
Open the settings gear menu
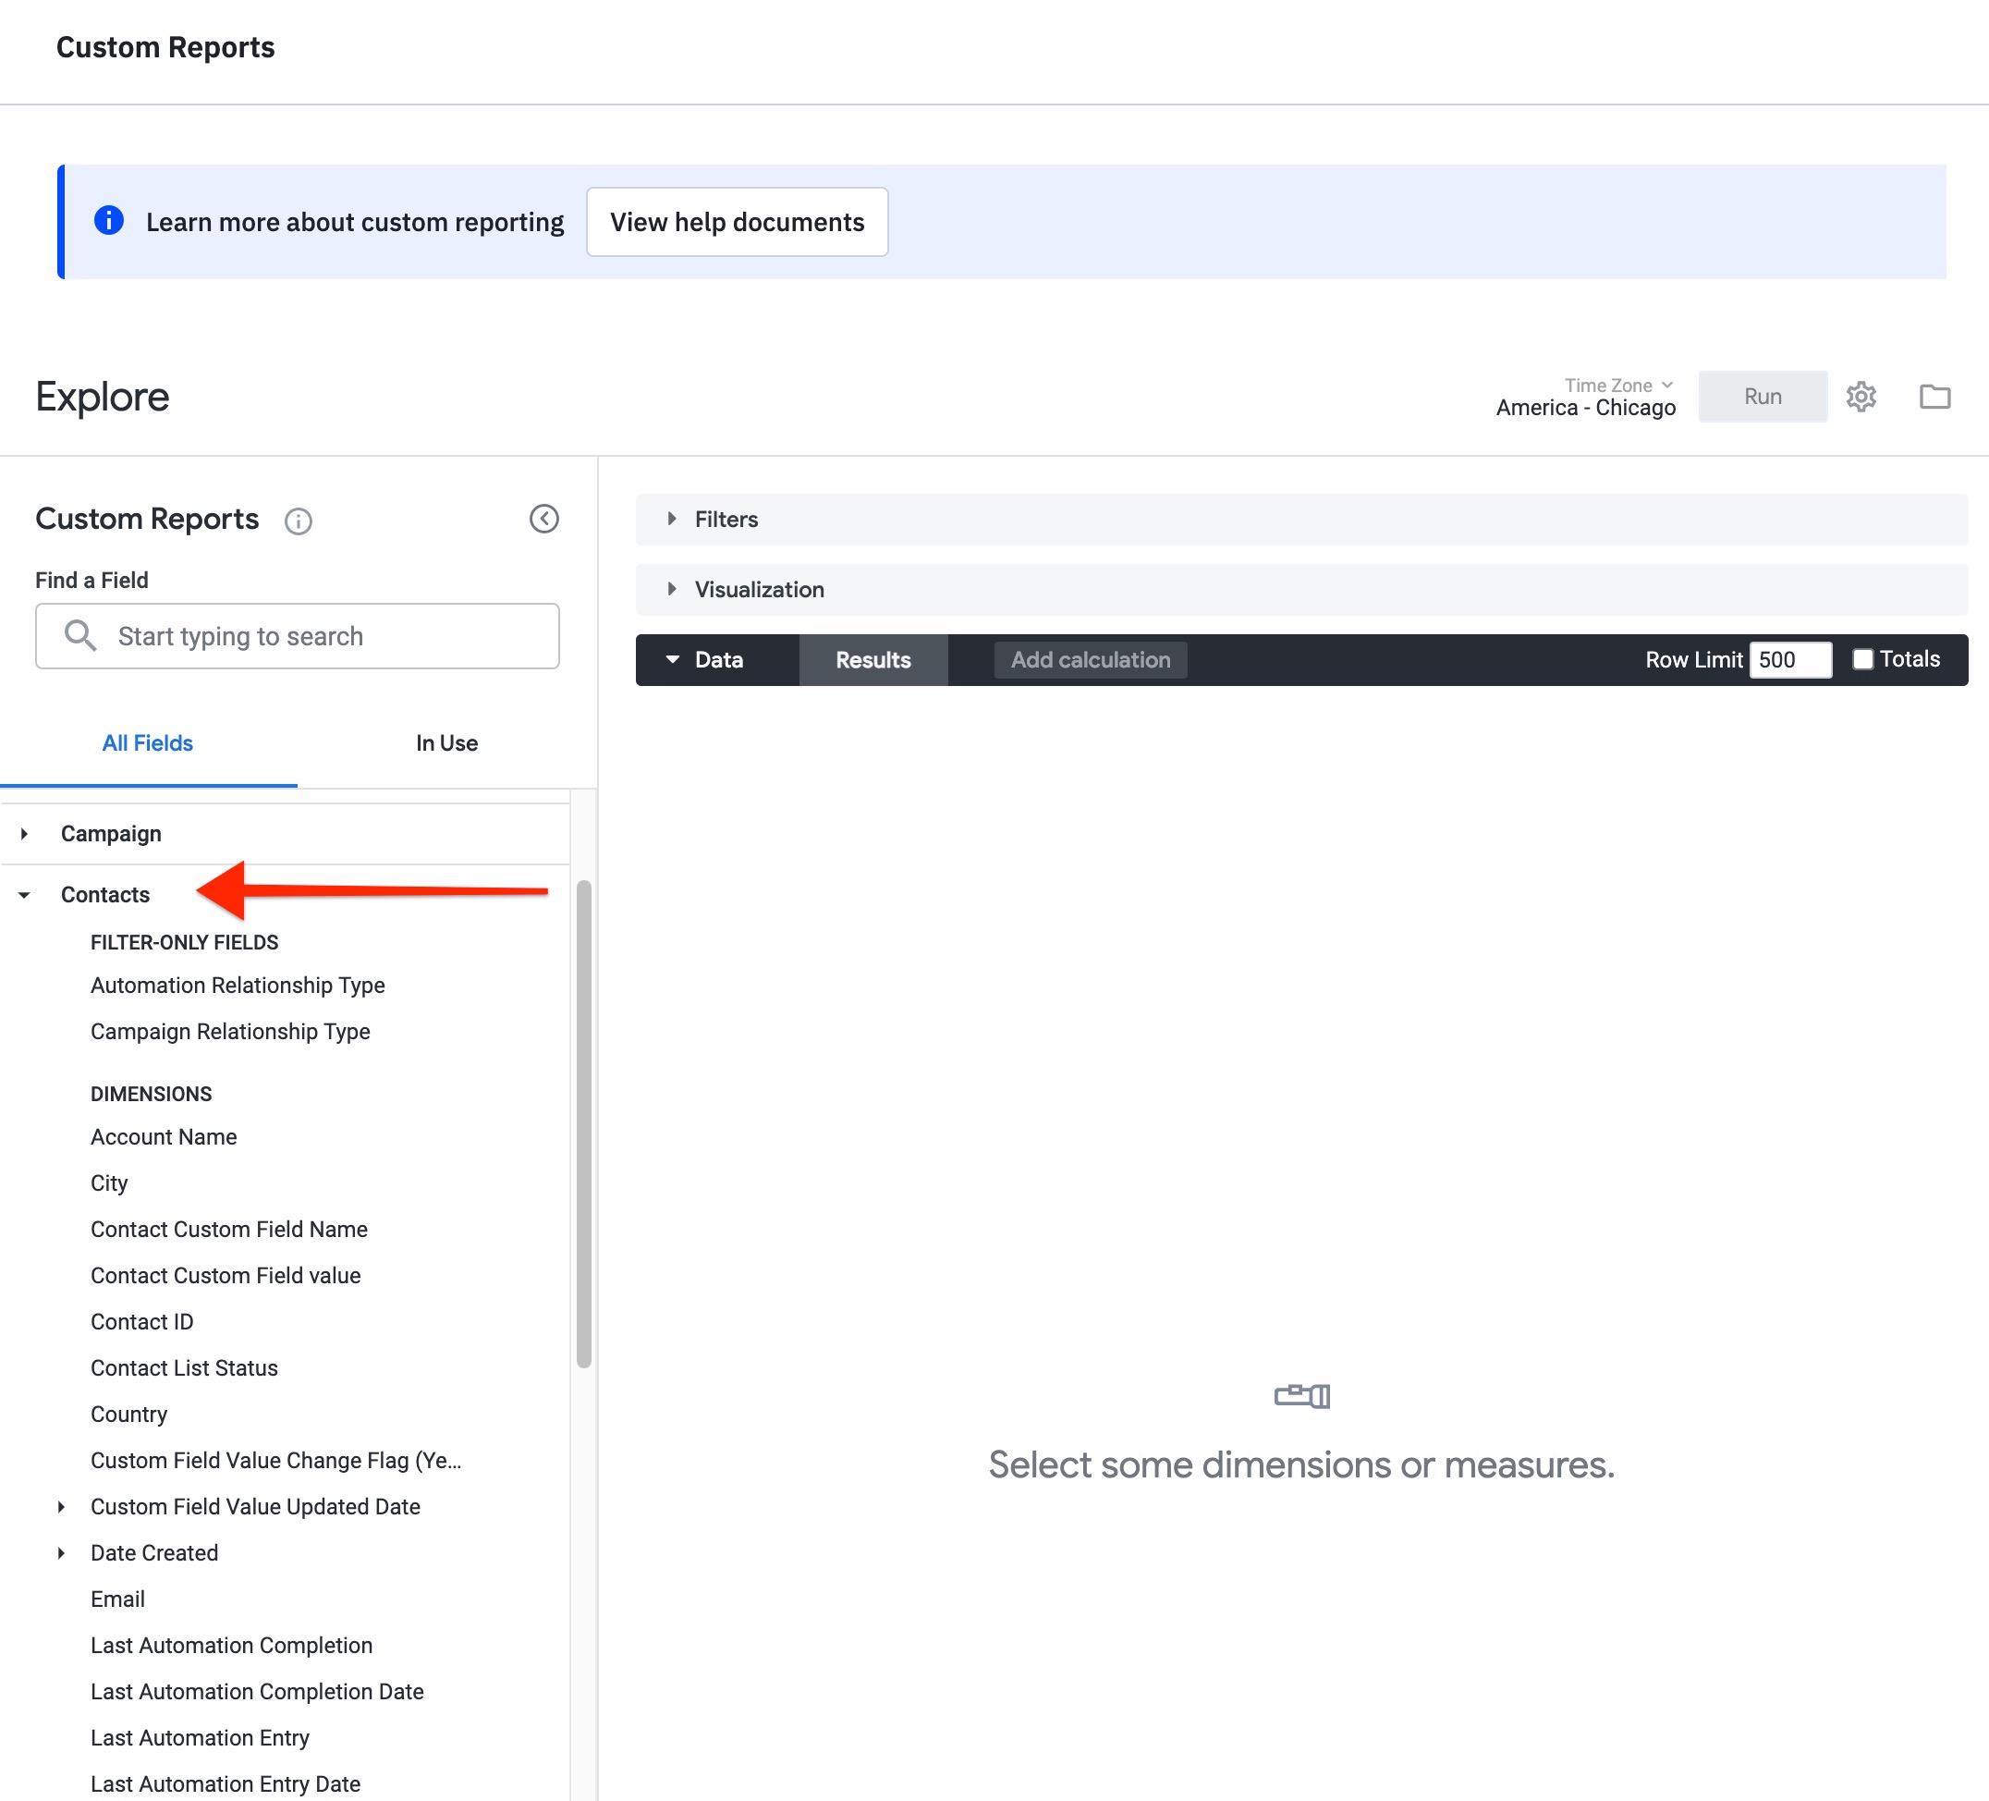1862,397
